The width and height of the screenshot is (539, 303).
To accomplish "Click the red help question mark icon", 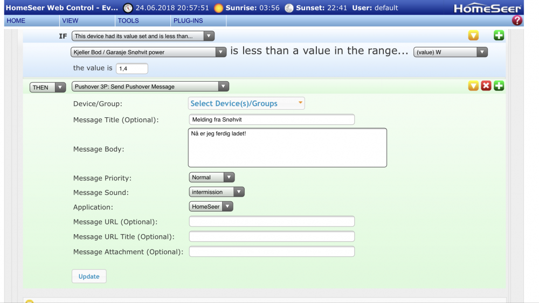I will pos(517,20).
